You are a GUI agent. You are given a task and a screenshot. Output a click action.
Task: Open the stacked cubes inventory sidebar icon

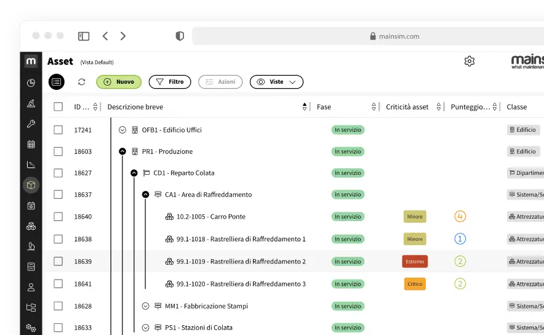point(31,227)
